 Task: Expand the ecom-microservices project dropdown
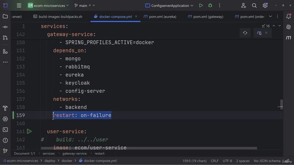(x=48, y=5)
